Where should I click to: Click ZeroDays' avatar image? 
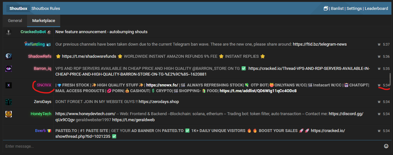(x=9, y=102)
